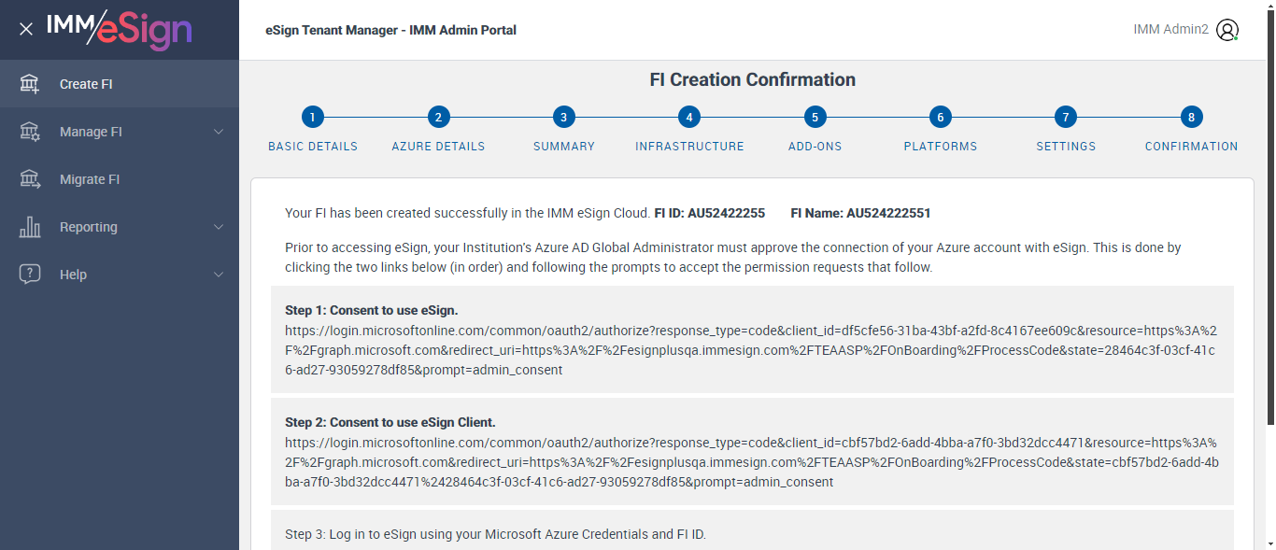The width and height of the screenshot is (1276, 550).
Task: Click the Create FI bank icon
Action: point(30,84)
